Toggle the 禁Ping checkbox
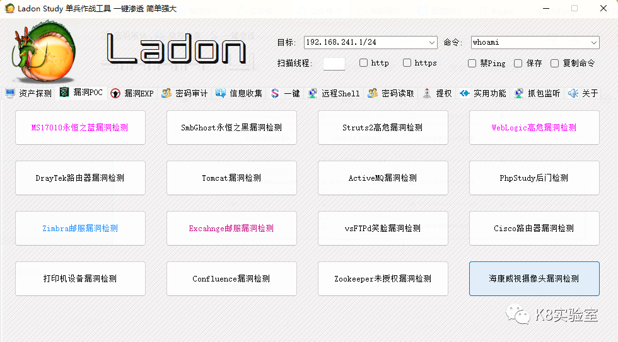 (472, 64)
